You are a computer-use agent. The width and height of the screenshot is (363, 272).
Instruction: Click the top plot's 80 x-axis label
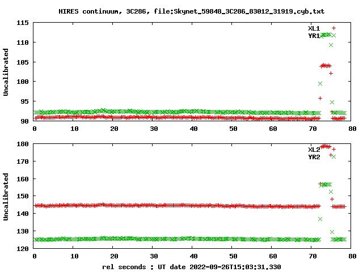(x=352, y=129)
